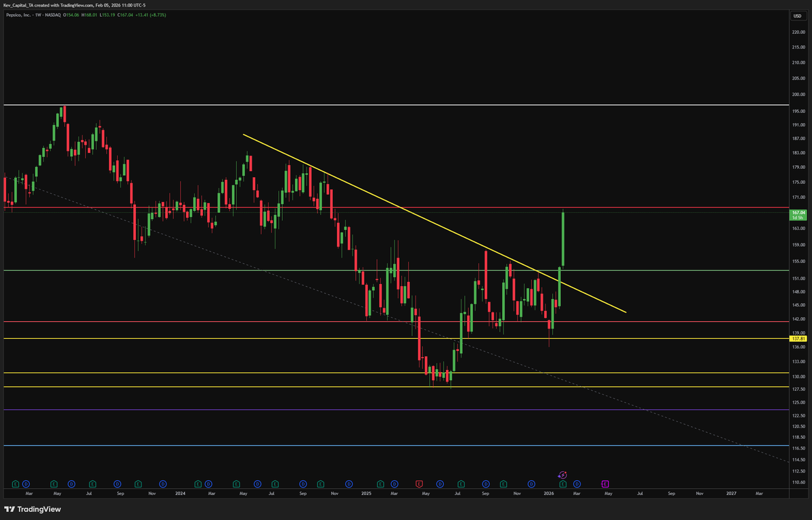The image size is (812, 520).
Task: Click the dividend marker just before 2025 label
Action: pyautogui.click(x=348, y=483)
